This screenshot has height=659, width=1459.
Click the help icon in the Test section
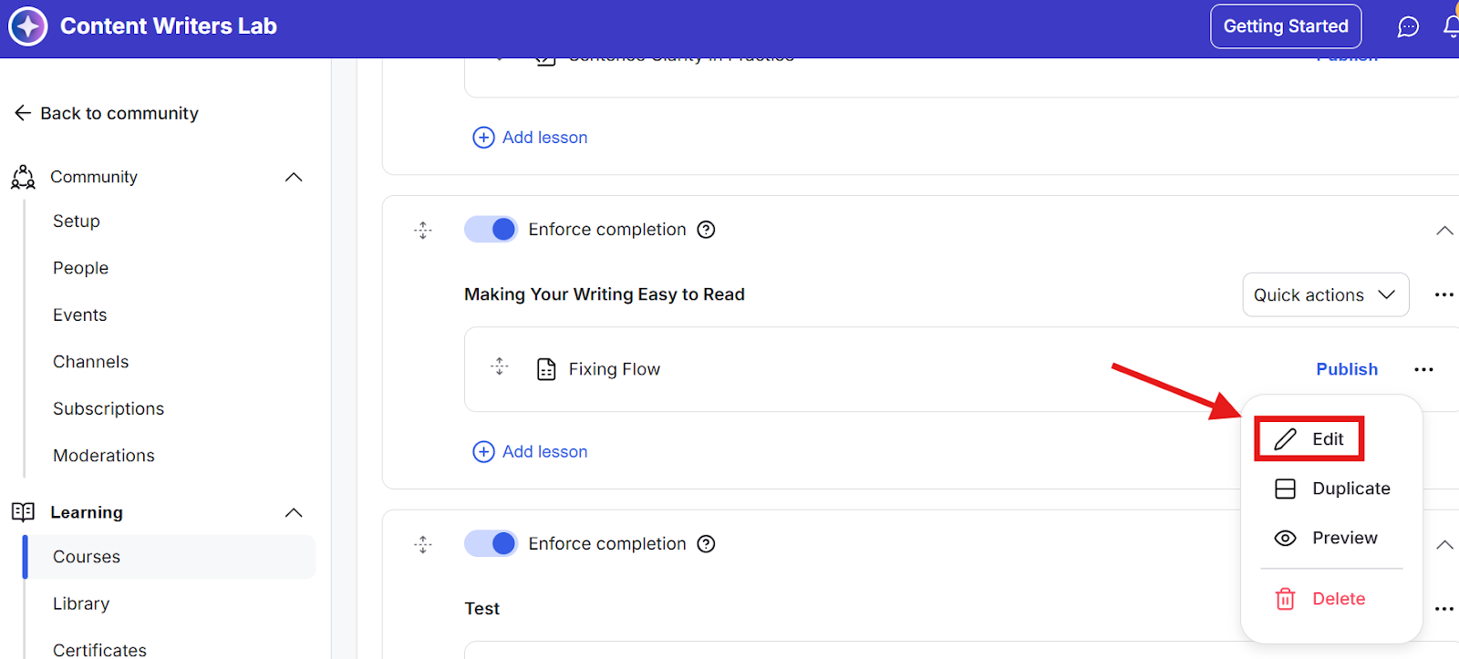point(706,544)
